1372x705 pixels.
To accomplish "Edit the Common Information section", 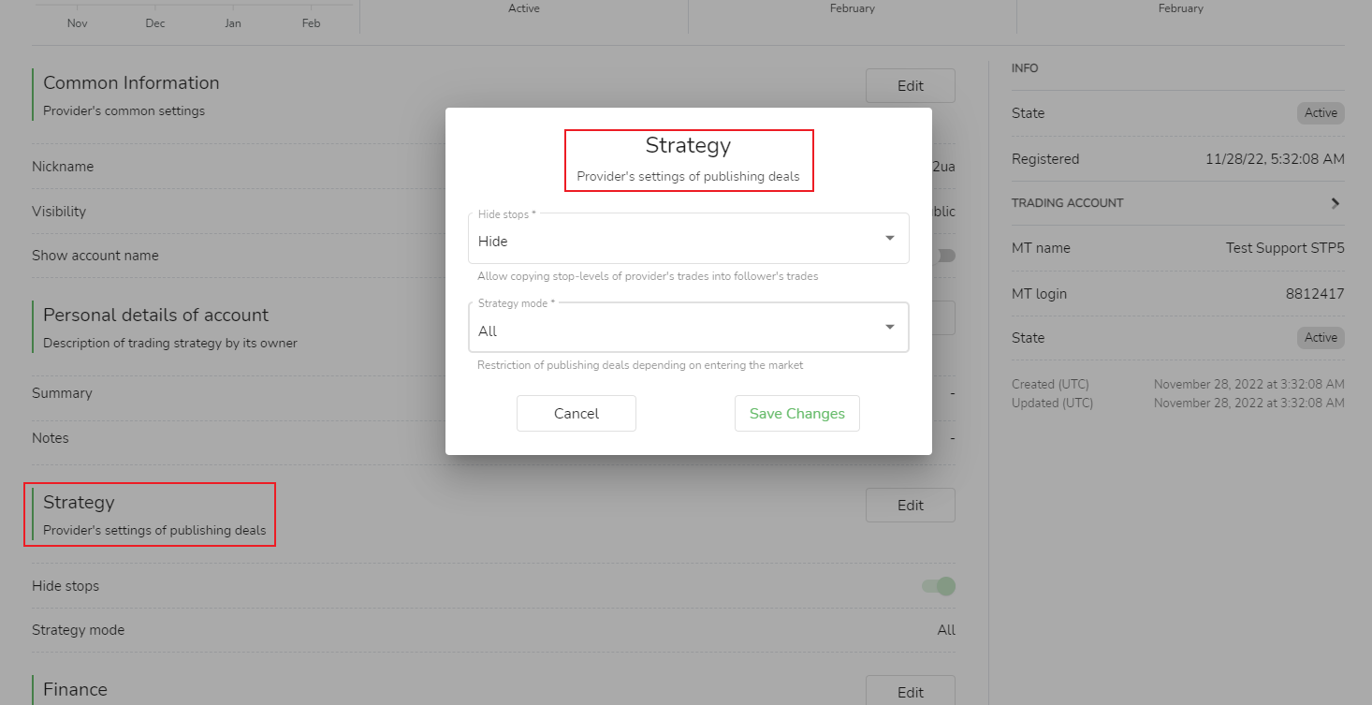I will click(910, 86).
